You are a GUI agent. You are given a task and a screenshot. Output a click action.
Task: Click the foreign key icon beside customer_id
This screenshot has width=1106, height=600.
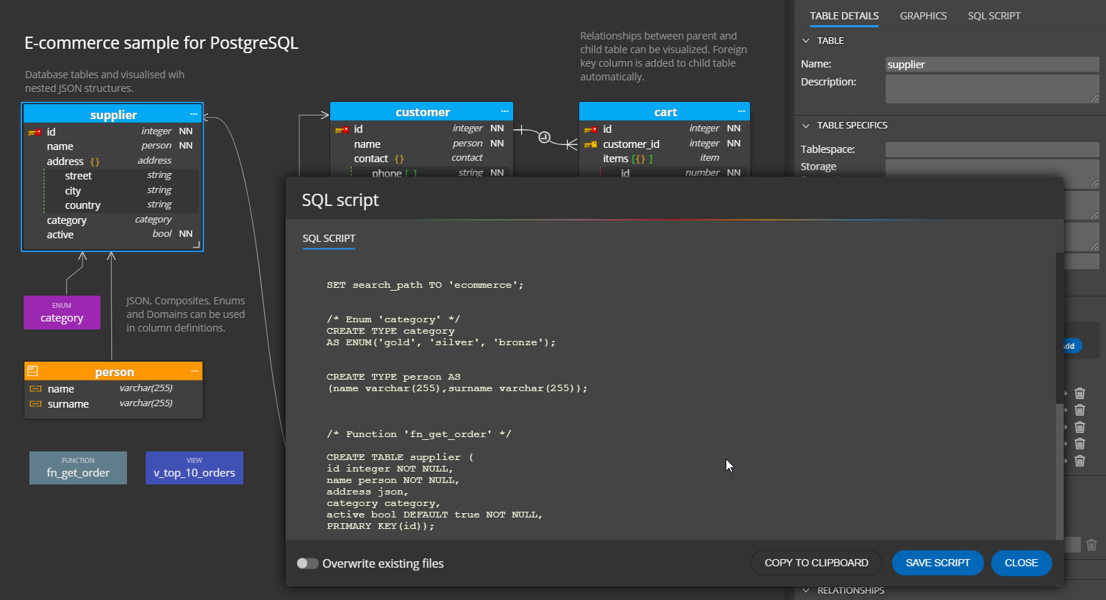click(591, 144)
